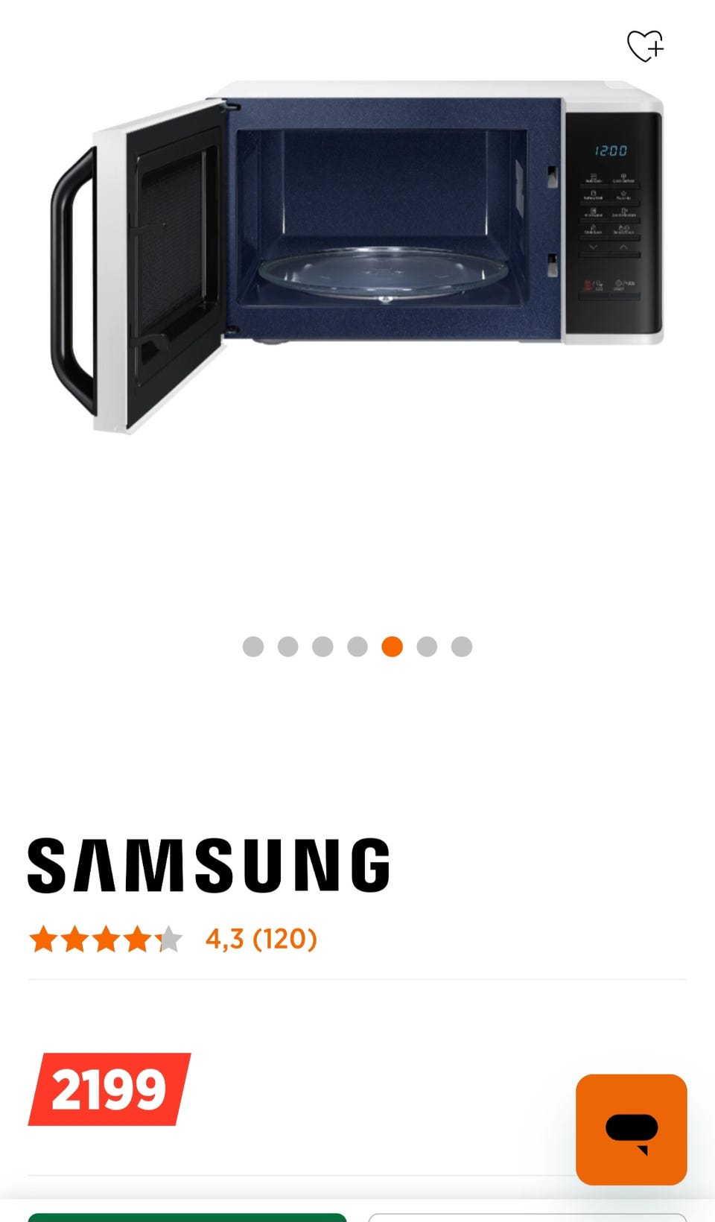Image resolution: width=715 pixels, height=1222 pixels.
Task: Go to the fourth carousel dot
Action: coord(357,646)
